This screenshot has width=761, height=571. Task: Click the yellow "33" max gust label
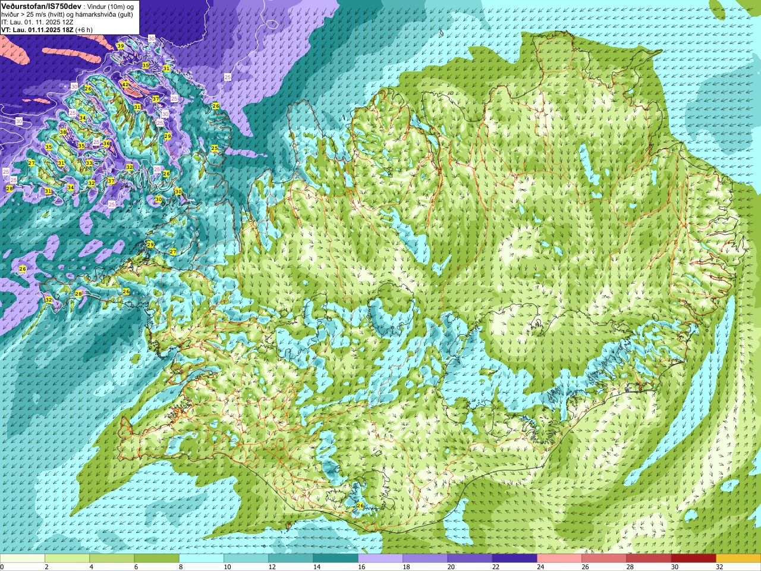pos(89,162)
